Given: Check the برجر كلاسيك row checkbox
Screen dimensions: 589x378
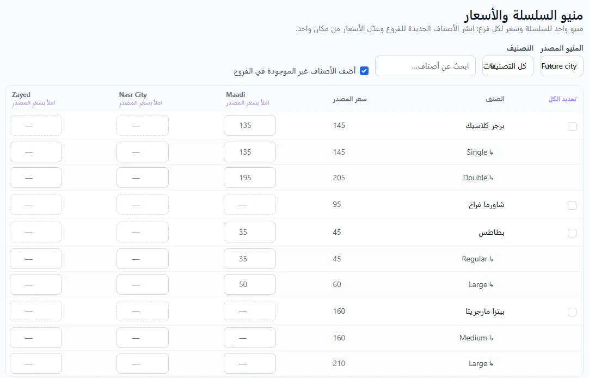Looking at the screenshot, I should coord(572,126).
